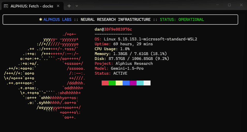The image size is (247, 132).
Task: Click the Disk value 87.57GB / 1006.85GB
Action: (x=131, y=59)
